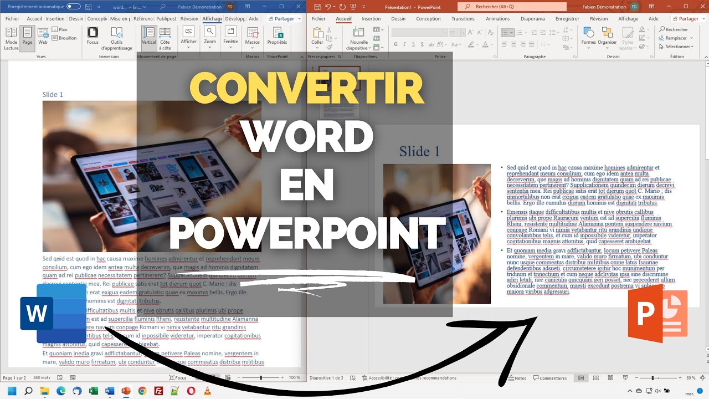Switch to slide sorter view in status bar
This screenshot has width=709, height=399.
595,378
